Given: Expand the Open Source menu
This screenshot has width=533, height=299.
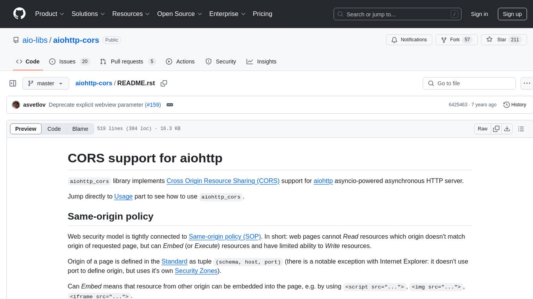Looking at the screenshot, I should [179, 14].
